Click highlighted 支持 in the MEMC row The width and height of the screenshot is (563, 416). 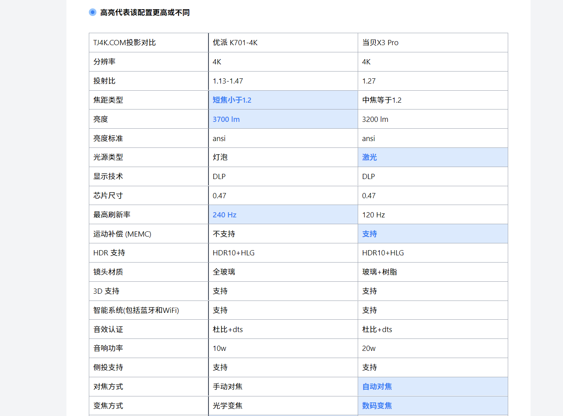(369, 234)
